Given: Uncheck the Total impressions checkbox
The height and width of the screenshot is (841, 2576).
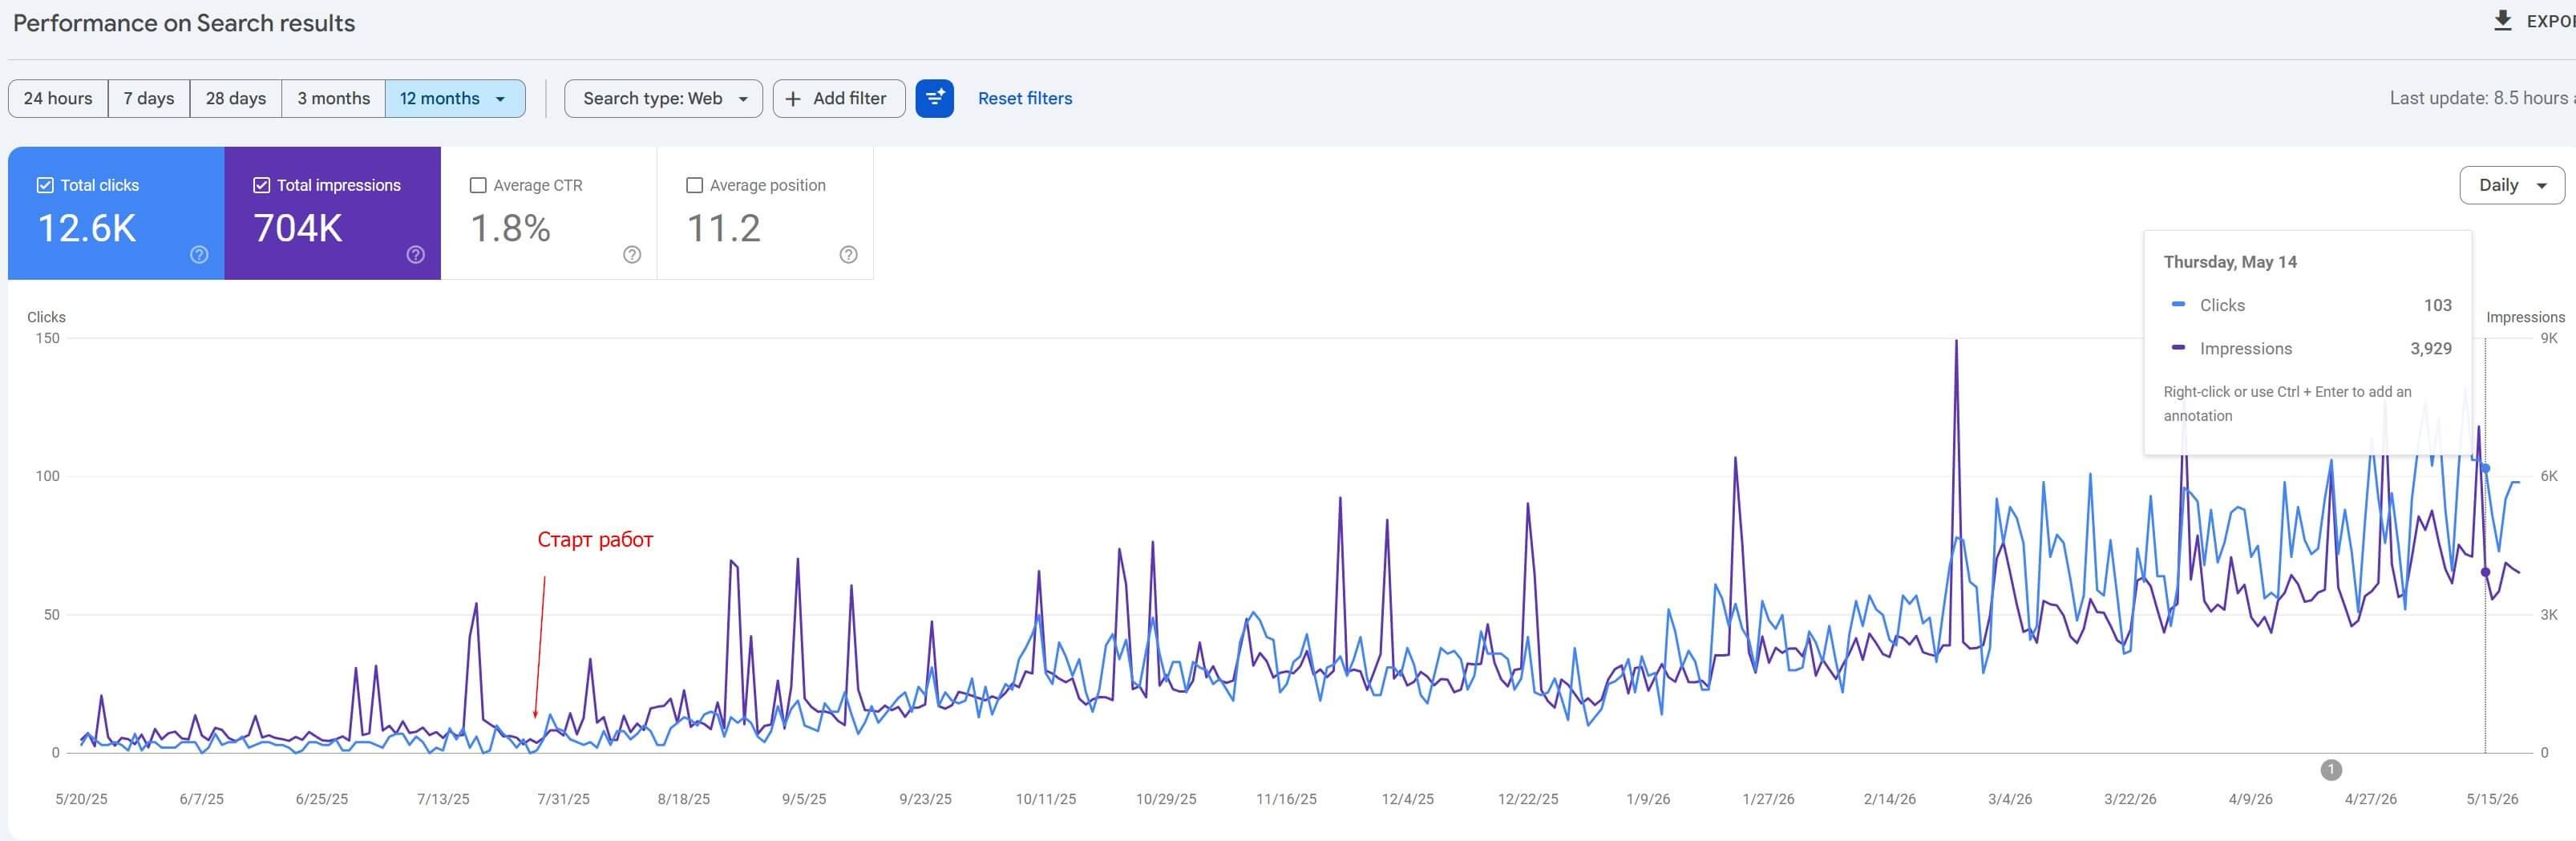Looking at the screenshot, I should (x=262, y=185).
